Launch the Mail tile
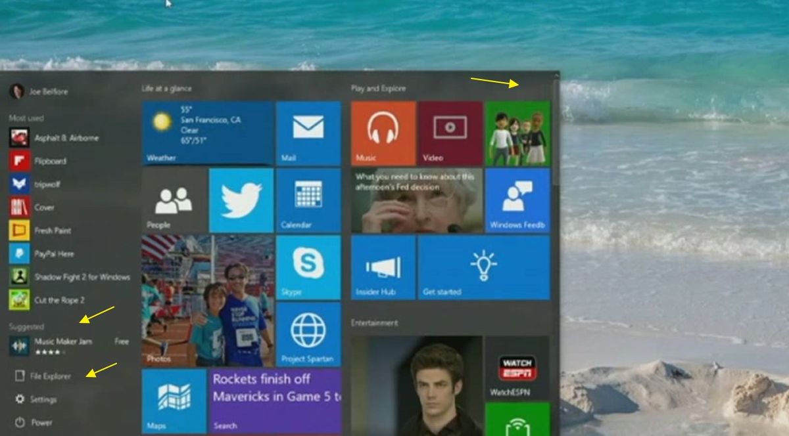 [x=308, y=131]
